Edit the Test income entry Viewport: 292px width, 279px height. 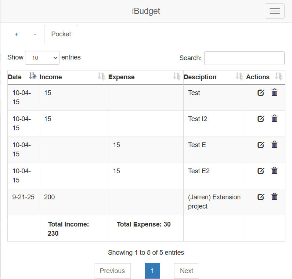(261, 93)
